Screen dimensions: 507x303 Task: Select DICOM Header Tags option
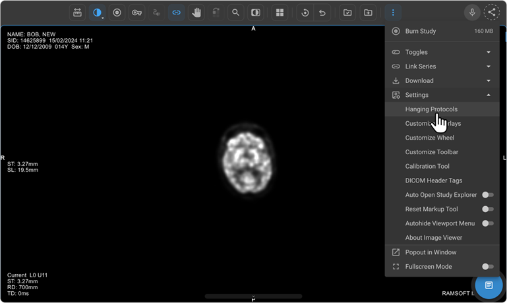point(433,180)
